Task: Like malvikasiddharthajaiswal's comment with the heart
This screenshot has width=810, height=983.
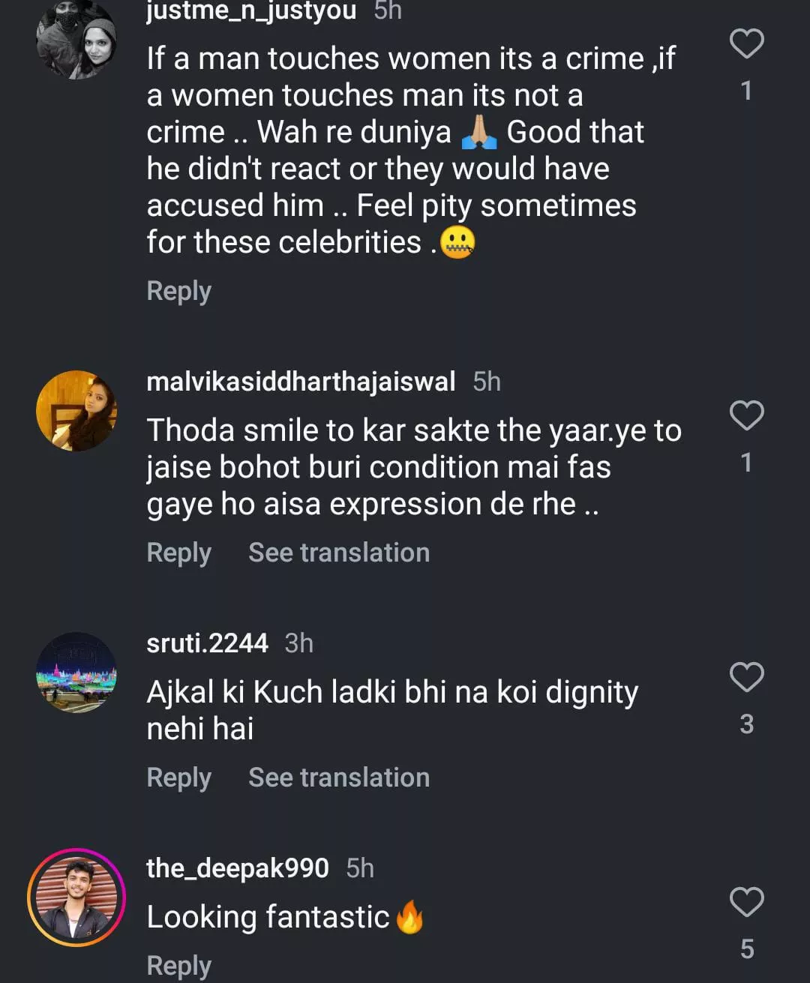Action: tap(746, 415)
